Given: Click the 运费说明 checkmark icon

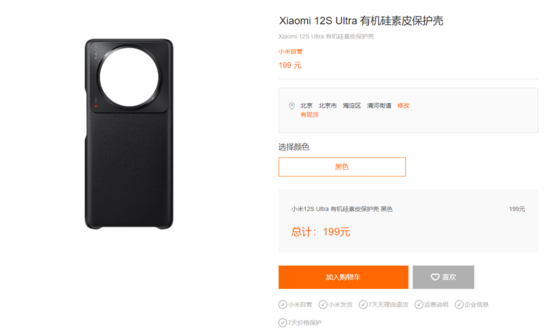Looking at the screenshot, I should pyautogui.click(x=419, y=305).
